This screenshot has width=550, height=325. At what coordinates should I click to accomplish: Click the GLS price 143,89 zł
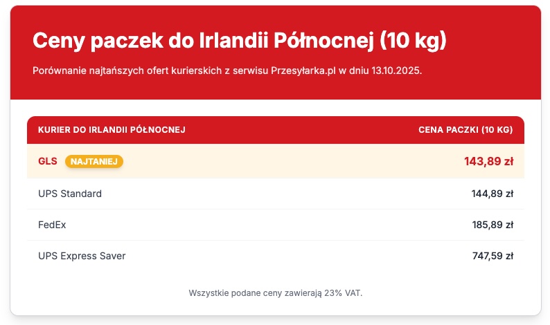click(488, 162)
